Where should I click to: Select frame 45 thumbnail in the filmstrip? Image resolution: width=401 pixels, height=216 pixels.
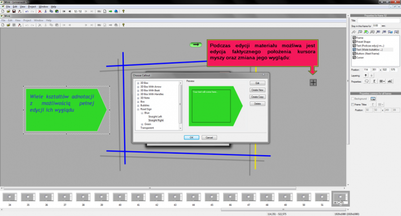(212, 197)
